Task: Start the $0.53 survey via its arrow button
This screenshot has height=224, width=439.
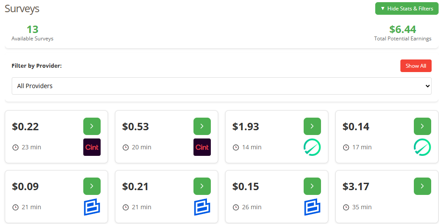Action: (202, 126)
